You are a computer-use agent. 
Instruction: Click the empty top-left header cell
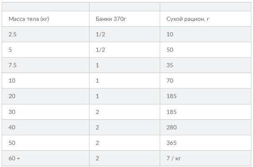point(46,7)
